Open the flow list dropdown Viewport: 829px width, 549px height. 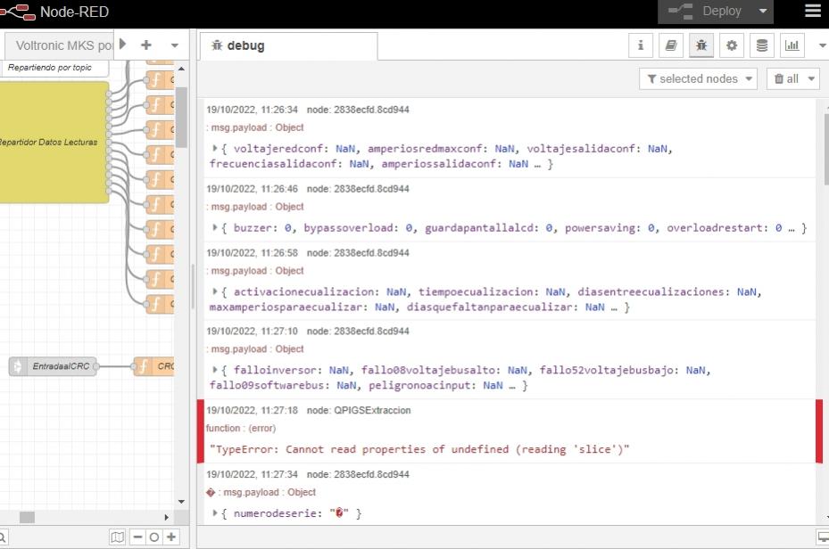(x=175, y=45)
